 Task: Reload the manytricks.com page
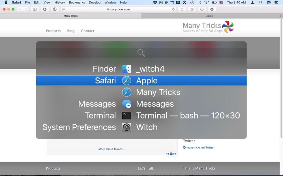tap(173, 9)
